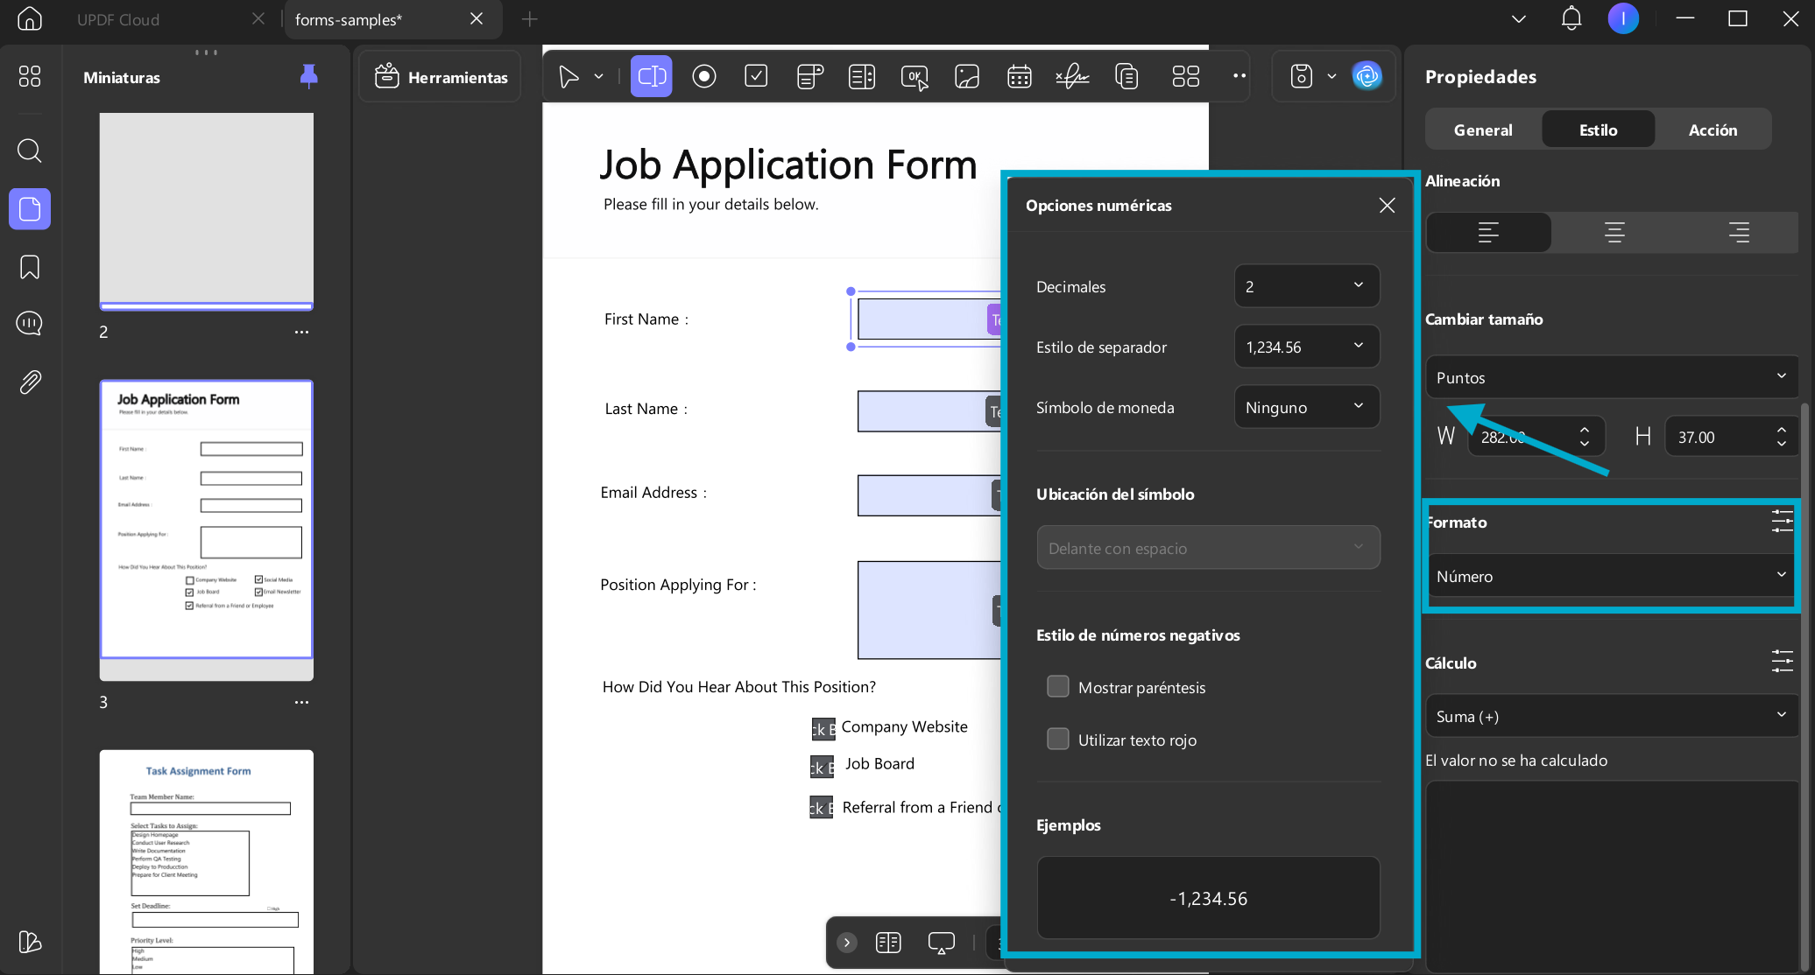Open the Formato settings sliders icon

[x=1782, y=522]
